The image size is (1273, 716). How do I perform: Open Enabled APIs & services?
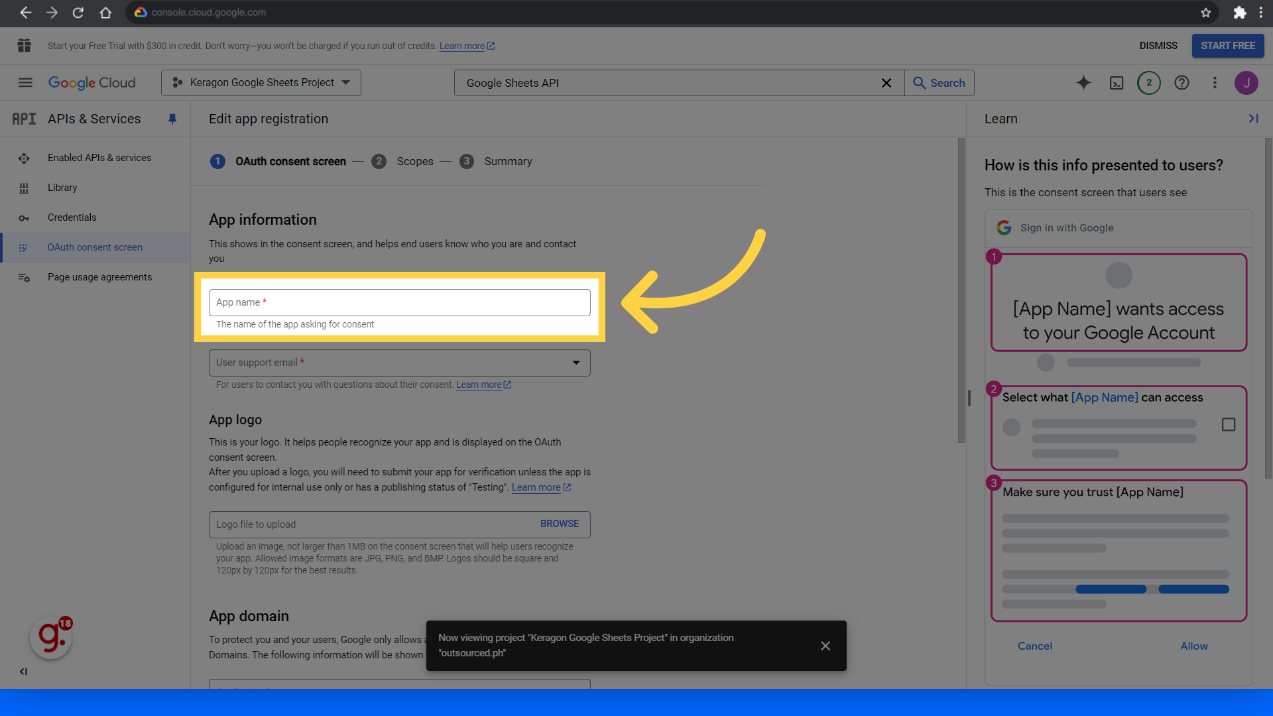[x=99, y=158]
